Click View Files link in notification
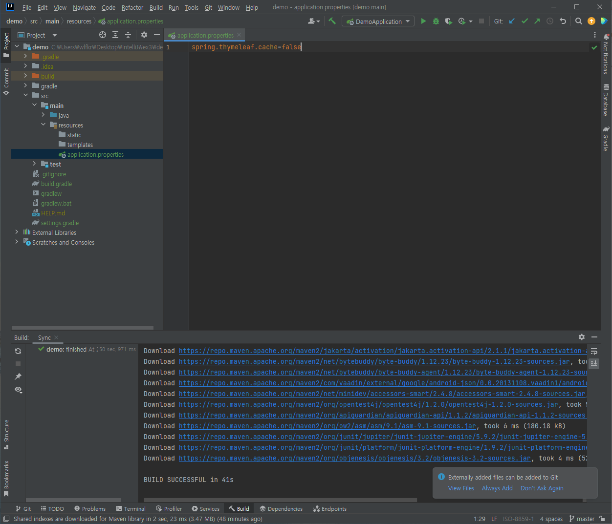This screenshot has height=524, width=612. 461,488
